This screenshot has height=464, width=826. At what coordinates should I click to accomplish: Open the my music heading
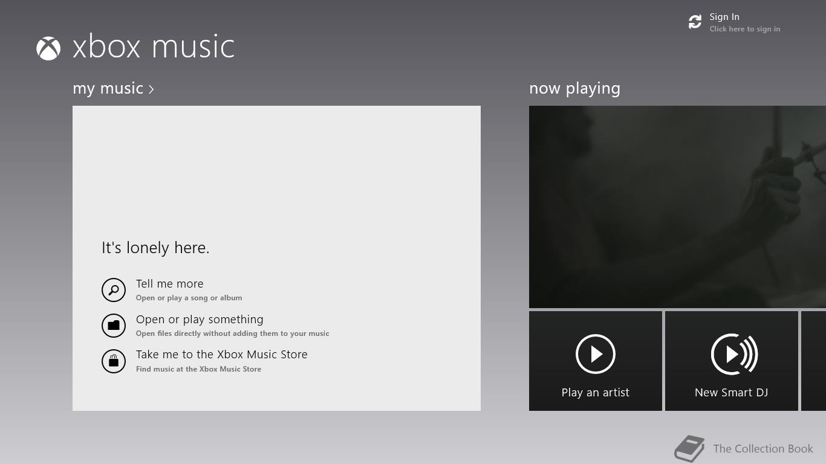tap(108, 88)
